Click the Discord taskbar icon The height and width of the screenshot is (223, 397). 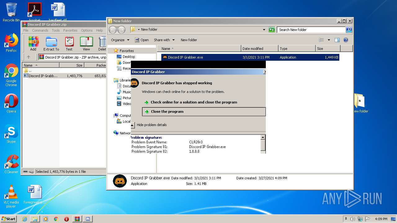coord(87,219)
